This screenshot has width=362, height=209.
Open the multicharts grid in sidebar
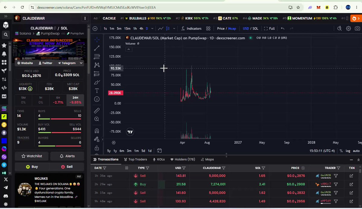(x=4, y=62)
